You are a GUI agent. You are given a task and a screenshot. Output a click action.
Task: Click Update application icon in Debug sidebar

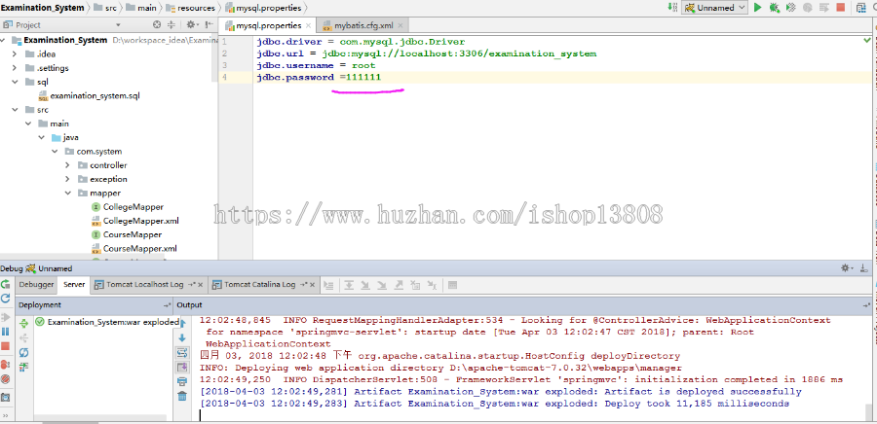tap(5, 299)
